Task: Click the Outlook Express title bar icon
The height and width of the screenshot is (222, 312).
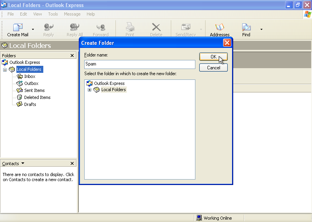Action: click(x=4, y=5)
